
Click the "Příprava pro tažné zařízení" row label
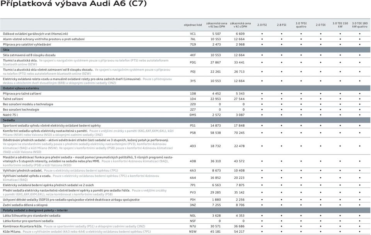coord(22,94)
